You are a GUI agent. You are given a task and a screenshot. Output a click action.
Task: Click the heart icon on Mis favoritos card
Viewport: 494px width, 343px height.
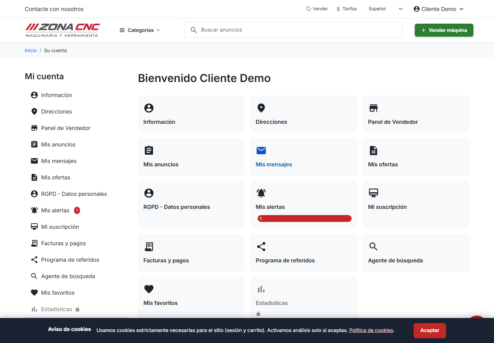(149, 289)
